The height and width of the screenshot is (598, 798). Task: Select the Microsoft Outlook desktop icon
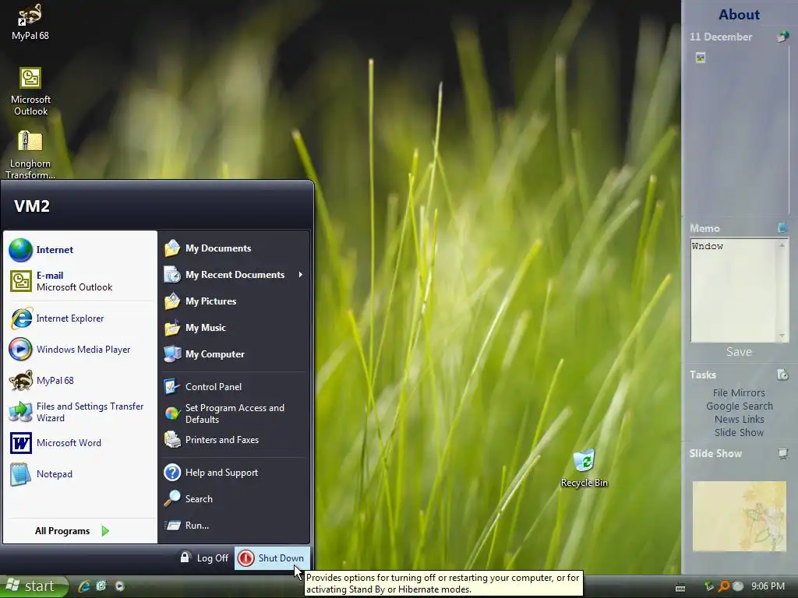30,92
